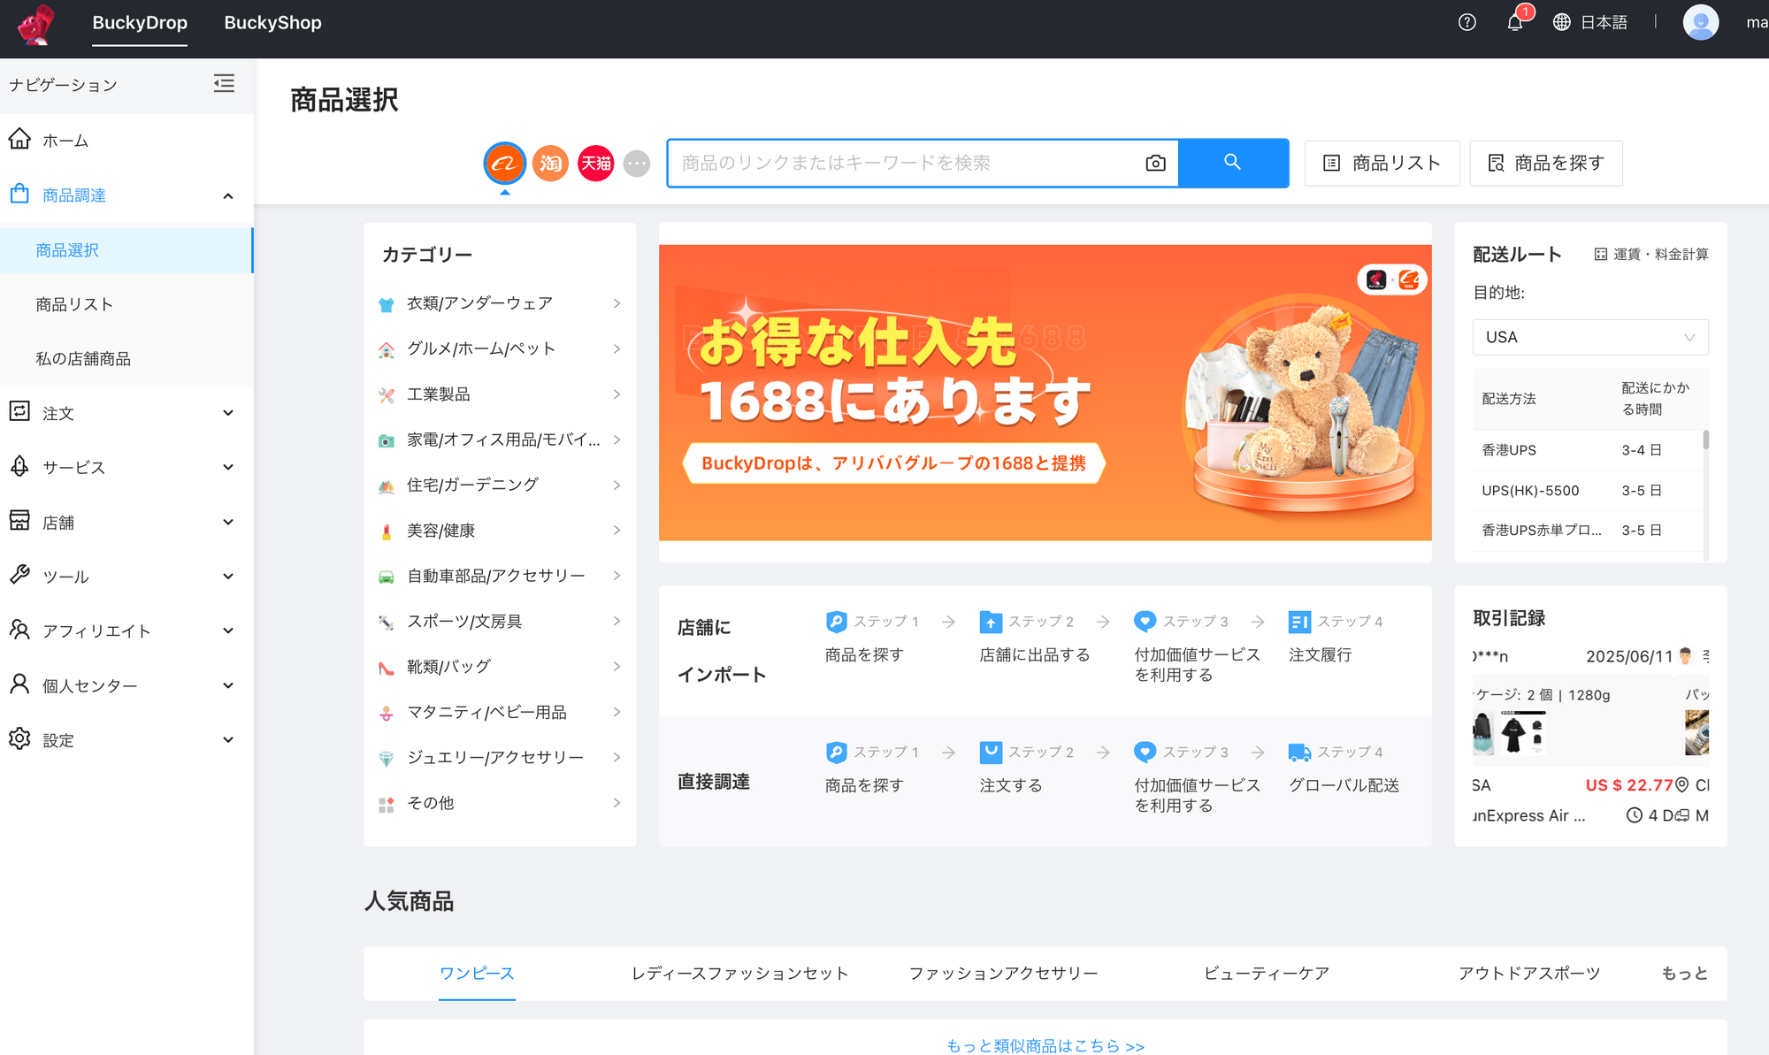Select the ファッションアクセサリー tab

point(1004,973)
